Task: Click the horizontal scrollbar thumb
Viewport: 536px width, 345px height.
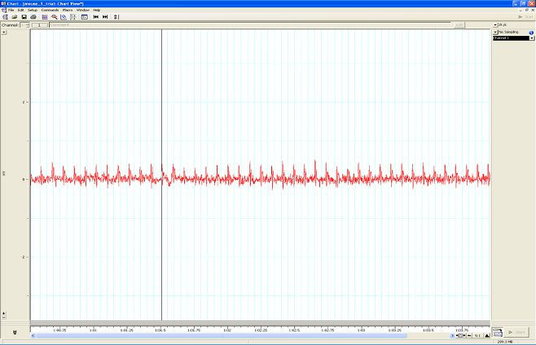Action: point(221,336)
